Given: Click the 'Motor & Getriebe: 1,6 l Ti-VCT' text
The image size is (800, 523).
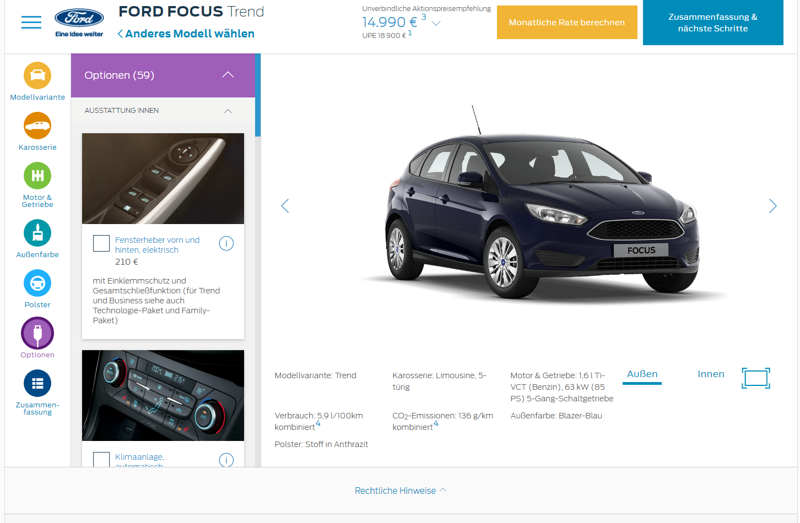Looking at the screenshot, I should point(562,387).
